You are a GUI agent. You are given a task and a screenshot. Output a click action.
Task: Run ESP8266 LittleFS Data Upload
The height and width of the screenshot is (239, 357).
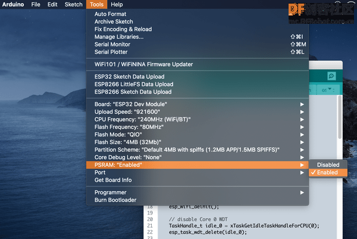pyautogui.click(x=198, y=84)
